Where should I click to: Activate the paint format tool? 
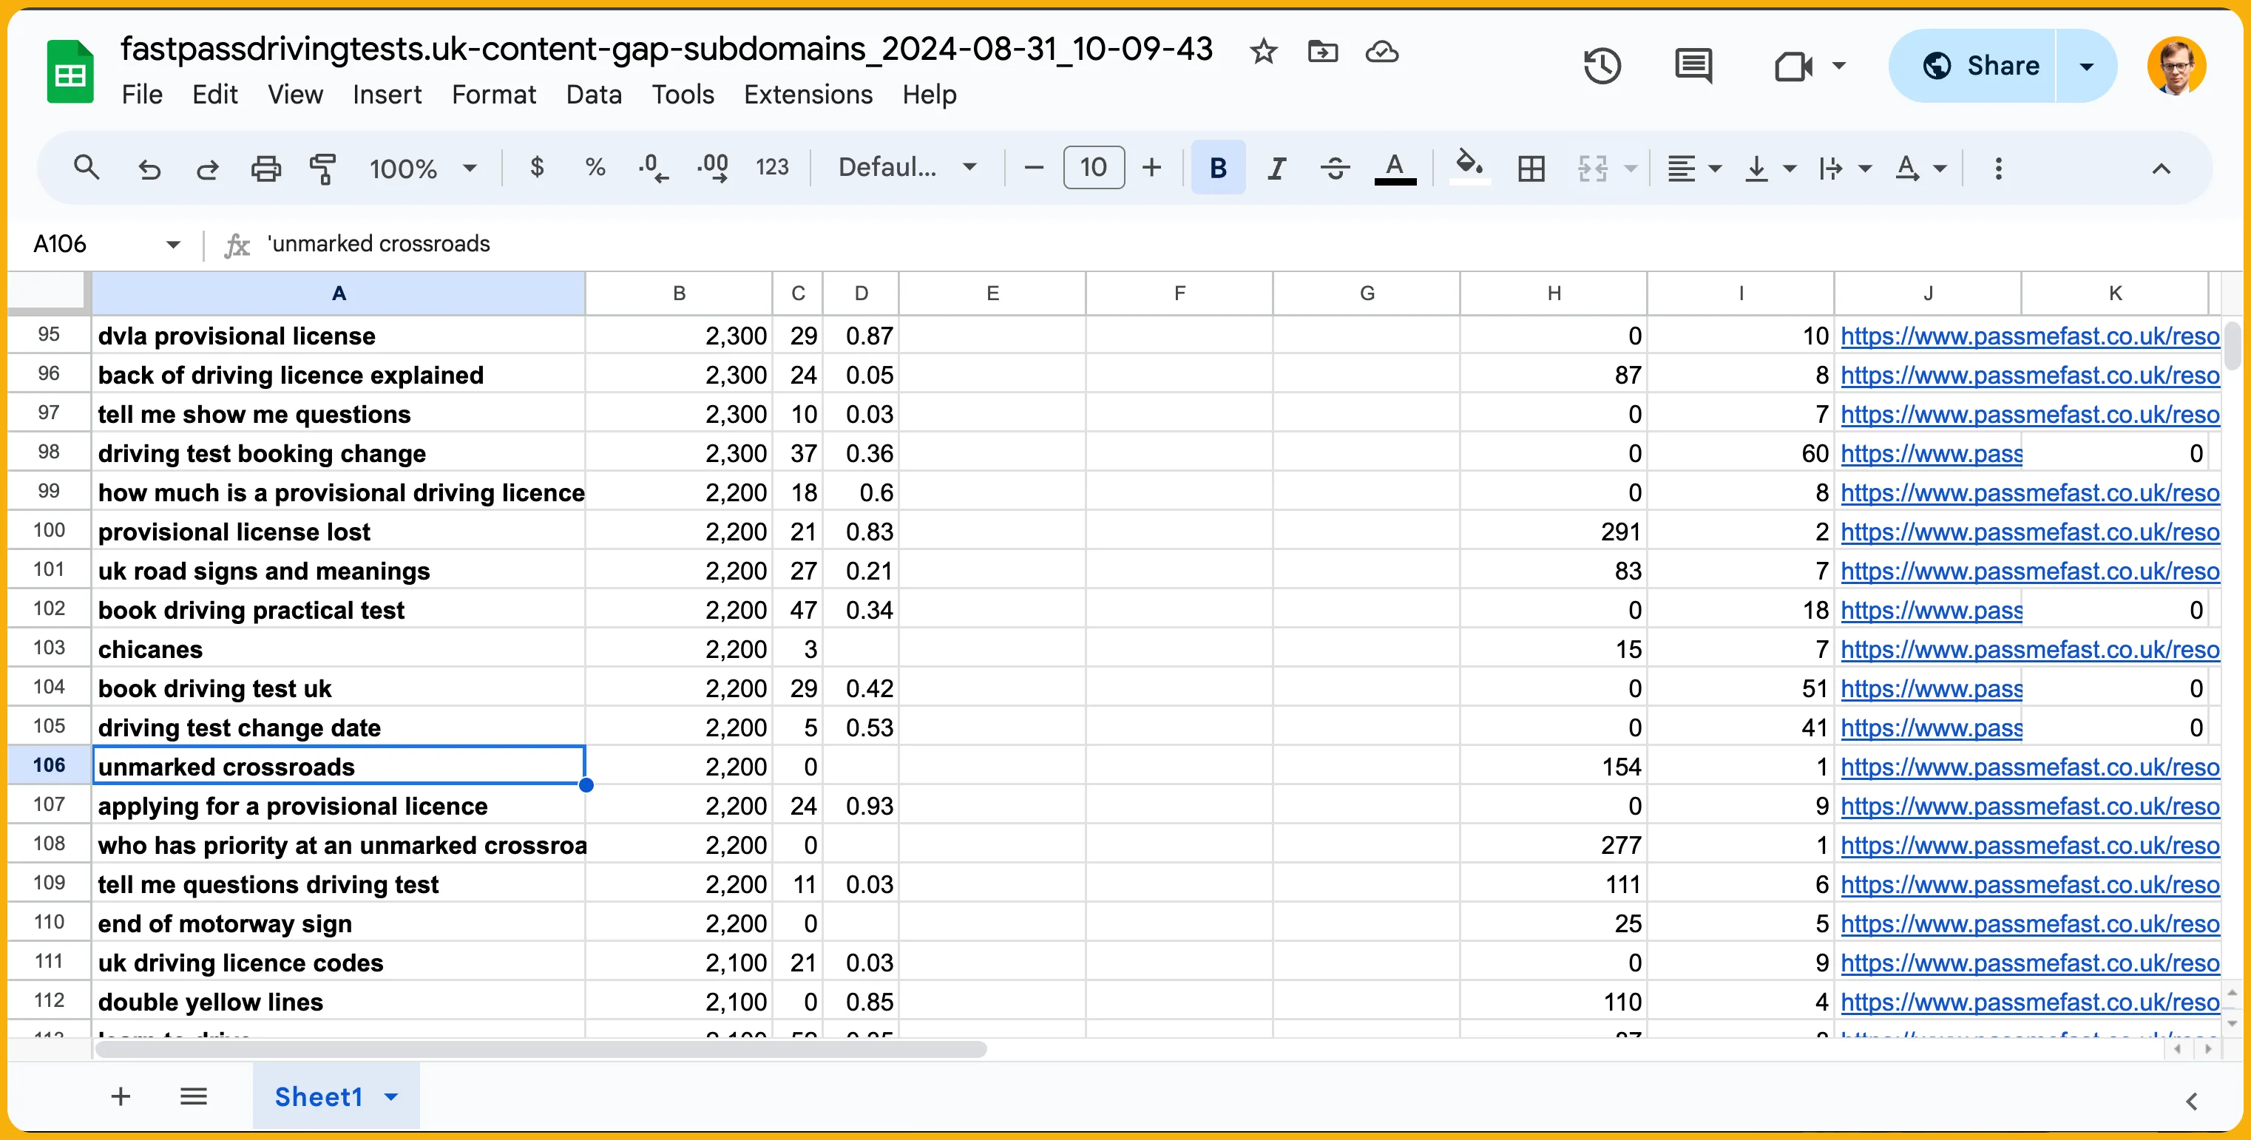[x=323, y=168]
